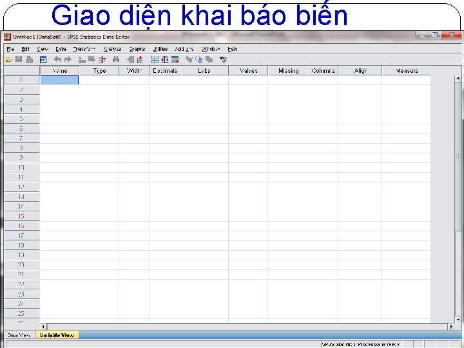Select row header 17
Image resolution: width=464 pixels, height=348 pixels.
pyautogui.click(x=22, y=236)
